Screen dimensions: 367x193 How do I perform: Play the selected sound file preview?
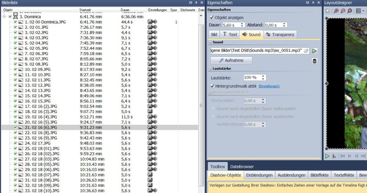pos(315,51)
